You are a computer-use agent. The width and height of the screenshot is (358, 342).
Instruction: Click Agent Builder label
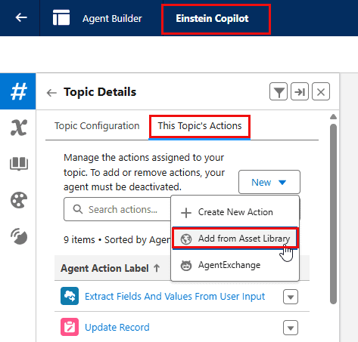click(112, 18)
